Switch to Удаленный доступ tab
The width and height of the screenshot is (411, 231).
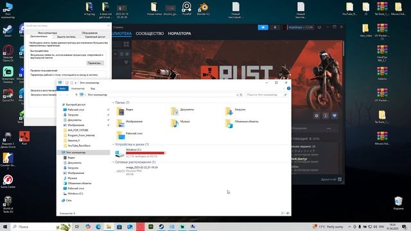95,37
